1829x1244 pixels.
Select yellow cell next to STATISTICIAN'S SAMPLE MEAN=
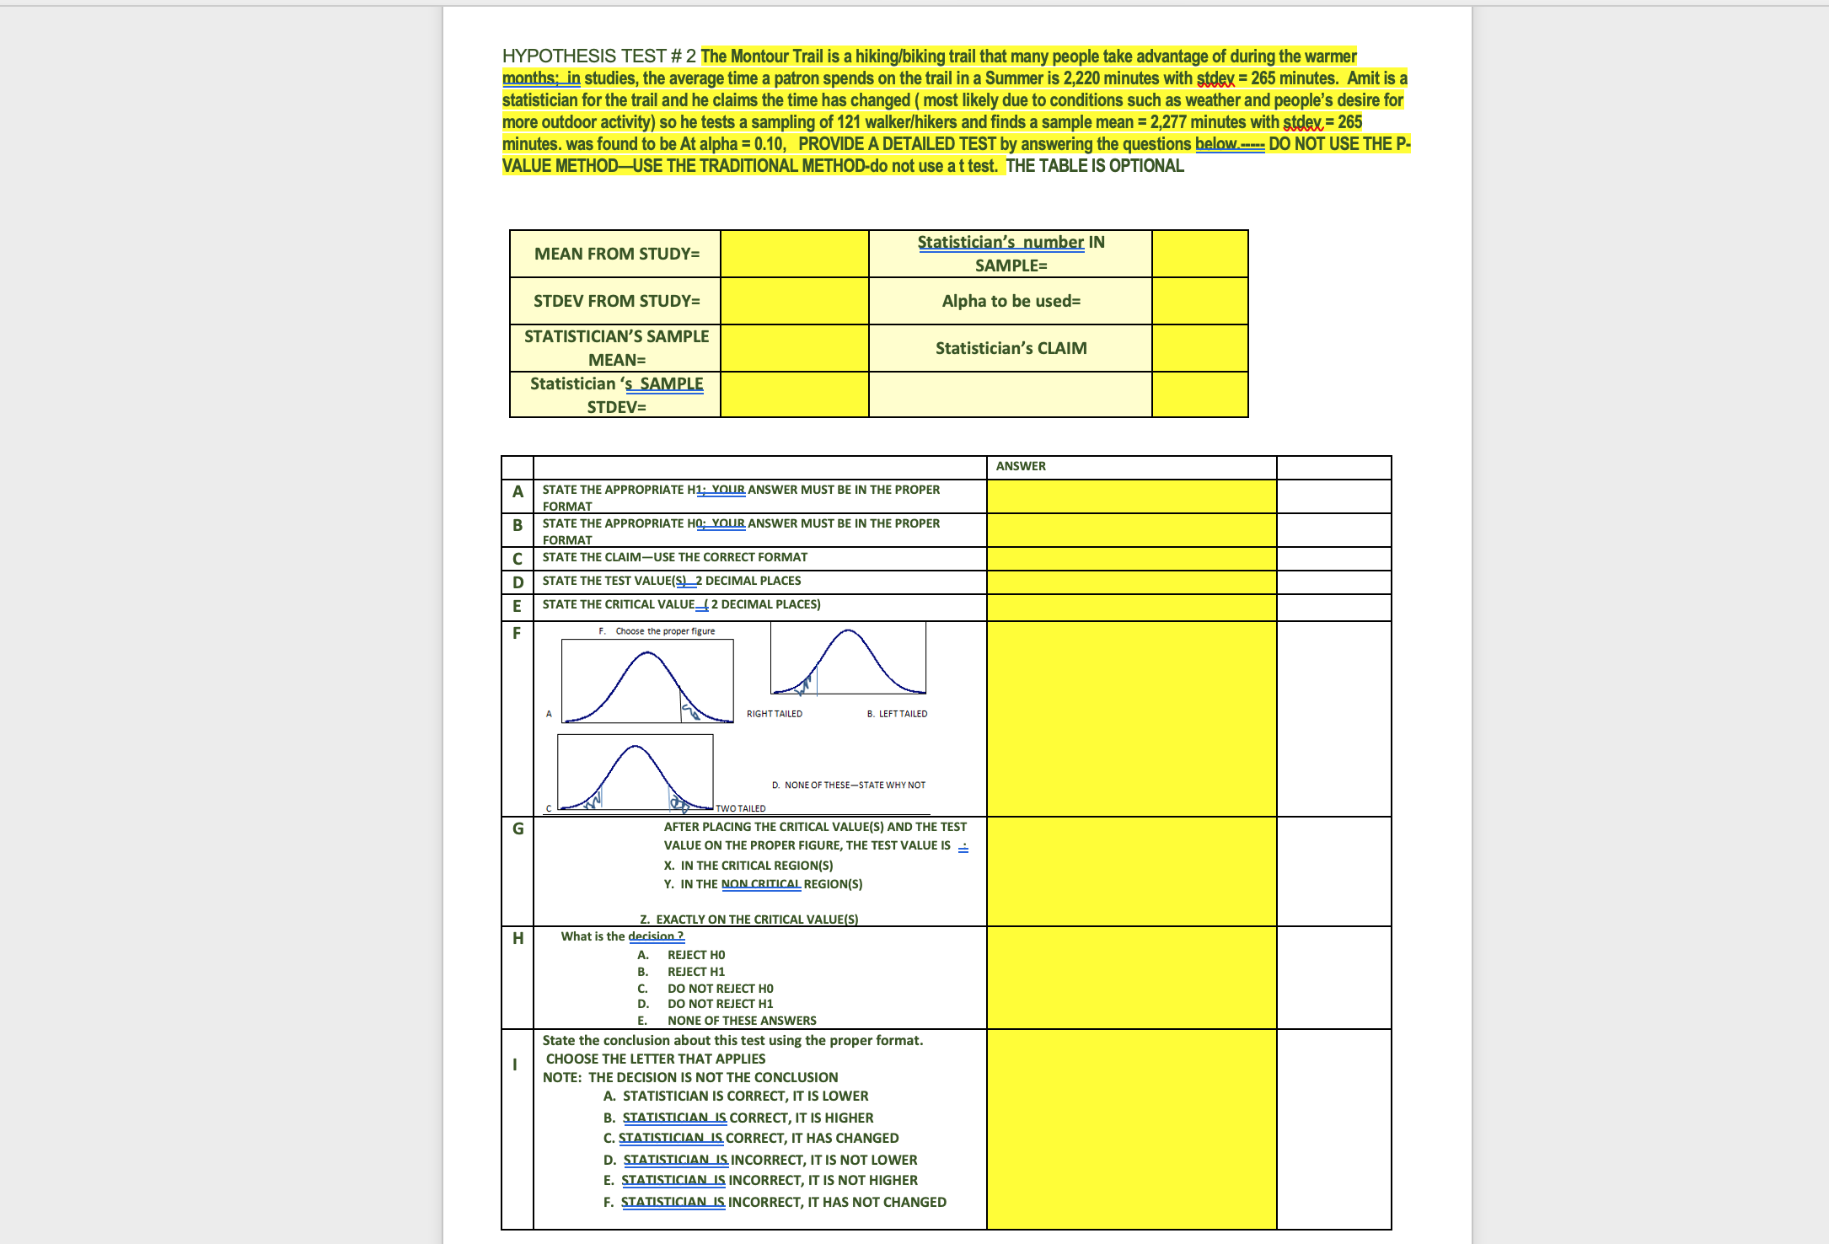(x=794, y=348)
